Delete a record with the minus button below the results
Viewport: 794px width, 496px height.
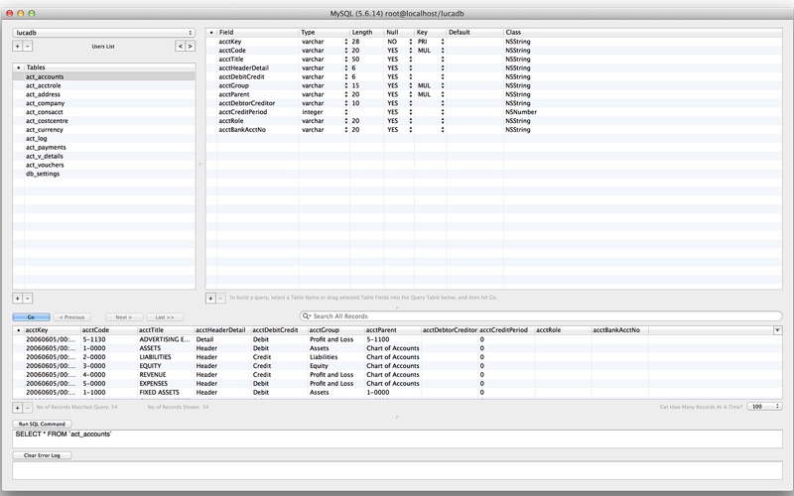pos(28,407)
